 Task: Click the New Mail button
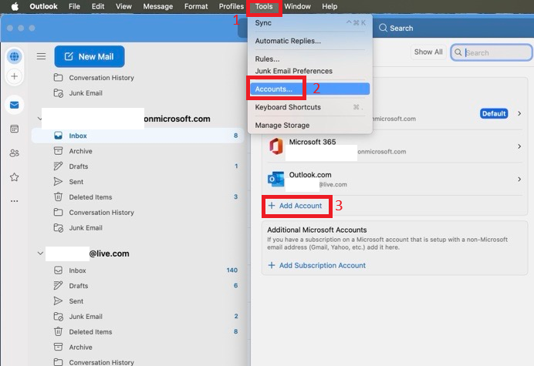[x=90, y=56]
